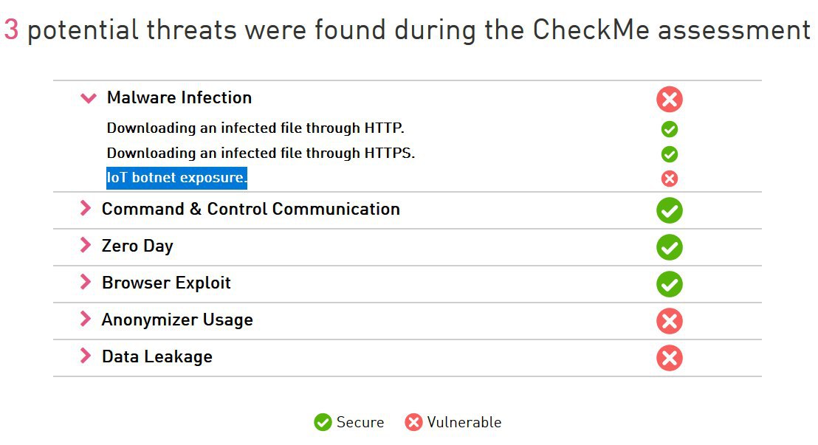Select the Downloading infected file through HTTPS text
The width and height of the screenshot is (818, 445).
click(261, 153)
